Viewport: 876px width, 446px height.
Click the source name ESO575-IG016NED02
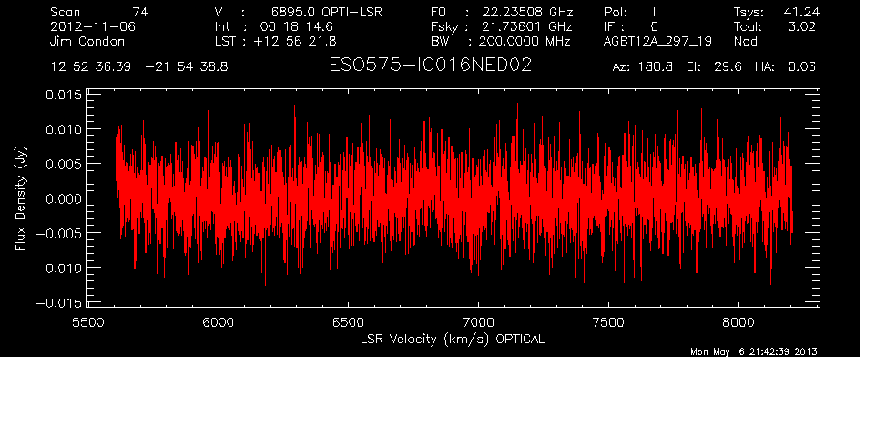coord(430,66)
